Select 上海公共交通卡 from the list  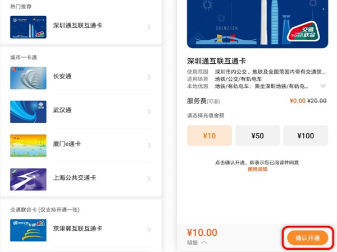[74, 178]
